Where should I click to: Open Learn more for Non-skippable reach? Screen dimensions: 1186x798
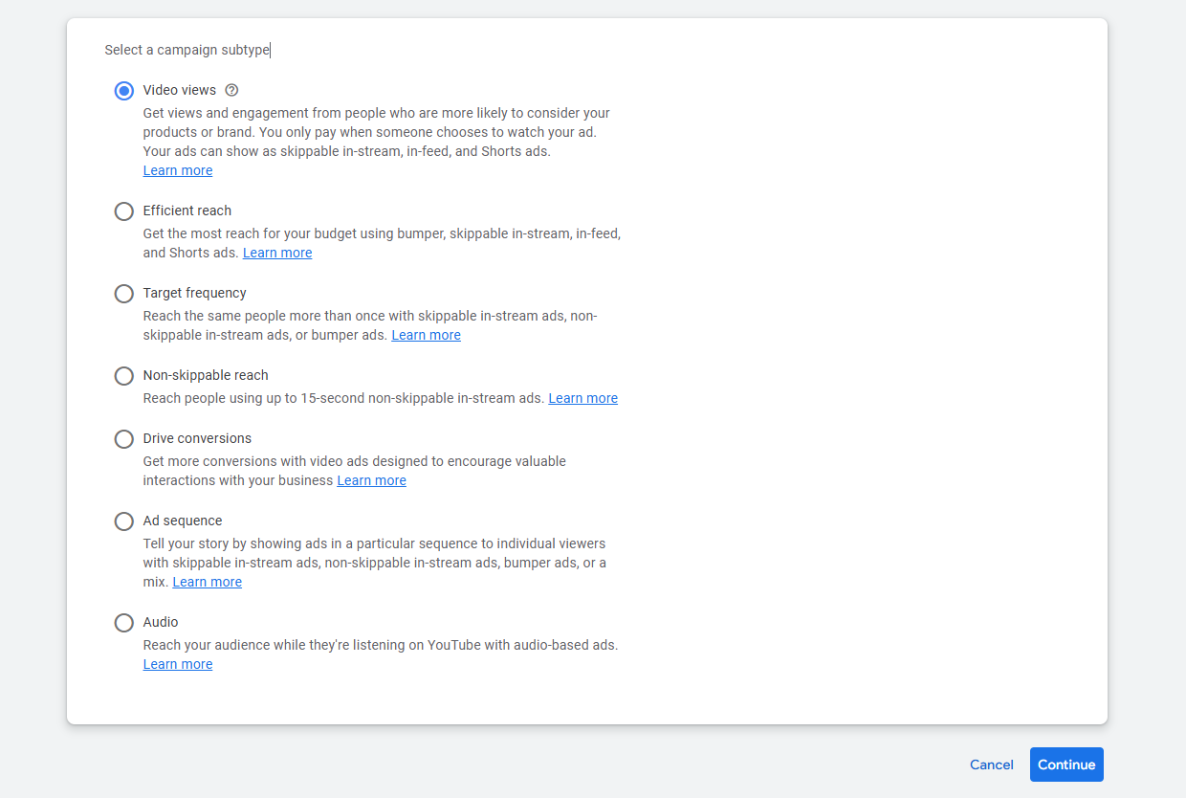(x=582, y=398)
